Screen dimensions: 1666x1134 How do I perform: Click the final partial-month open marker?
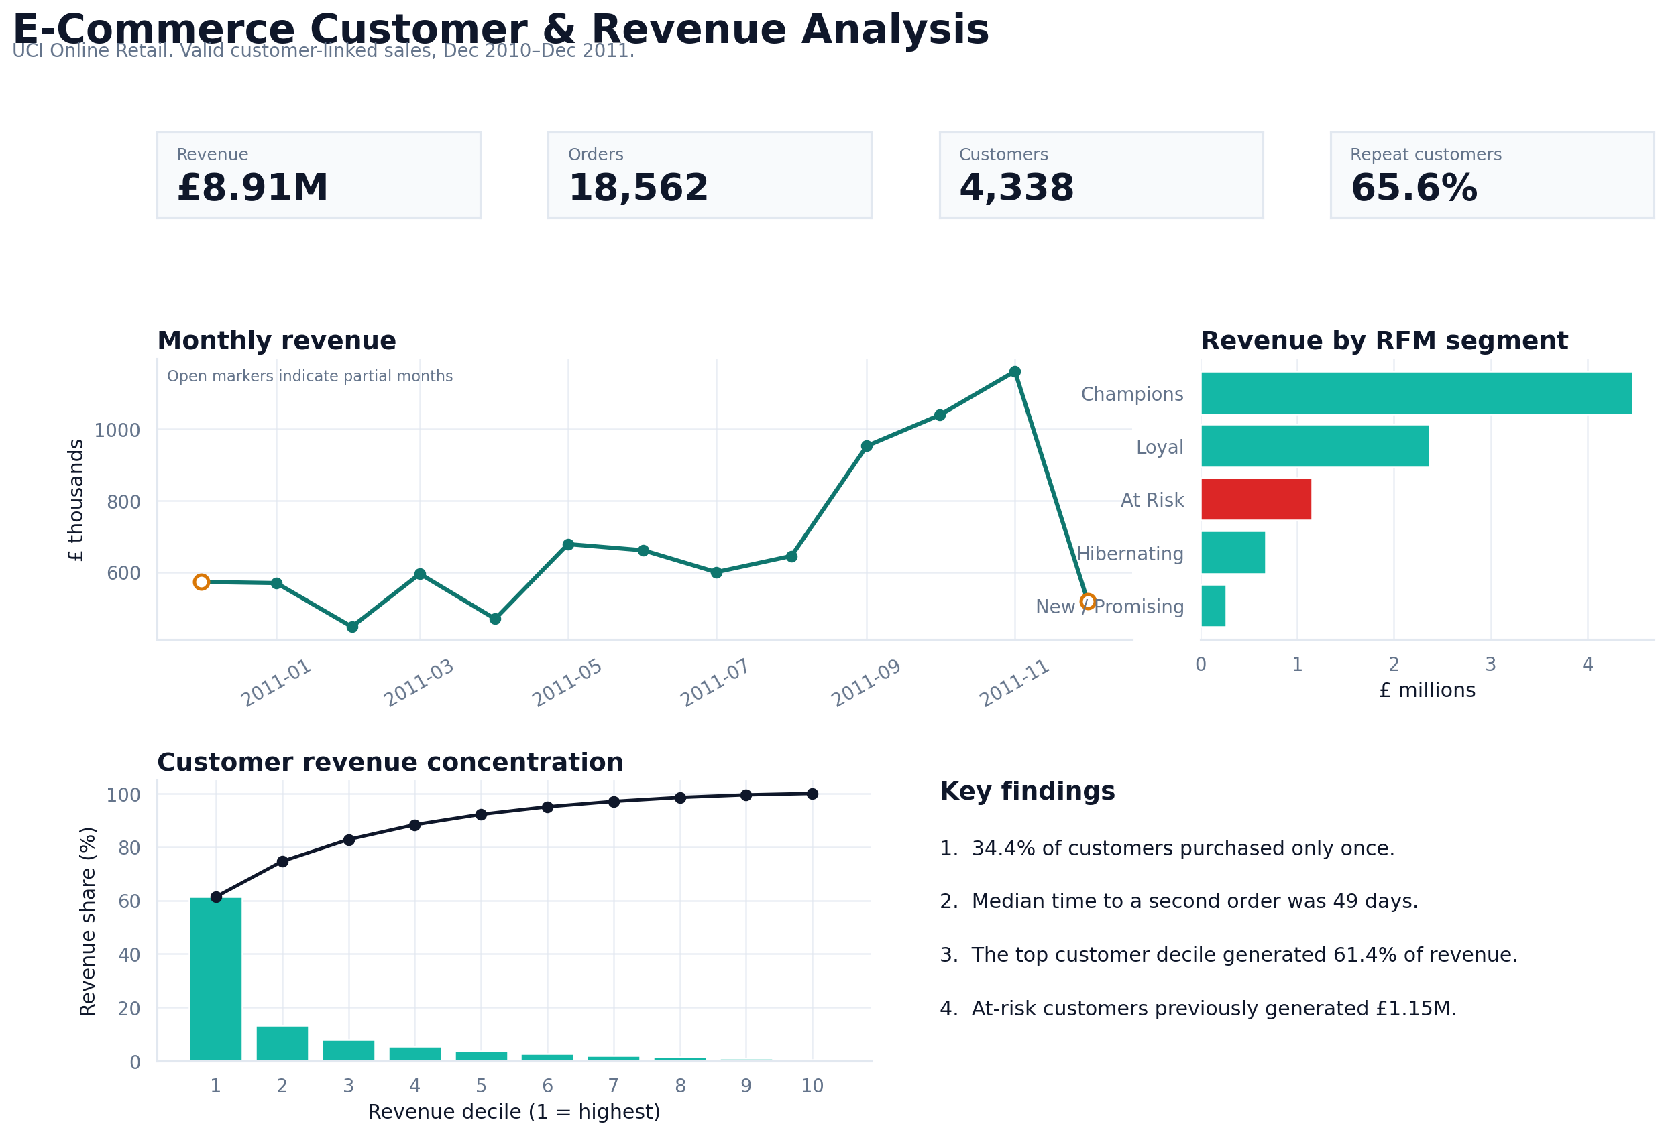coord(1087,601)
